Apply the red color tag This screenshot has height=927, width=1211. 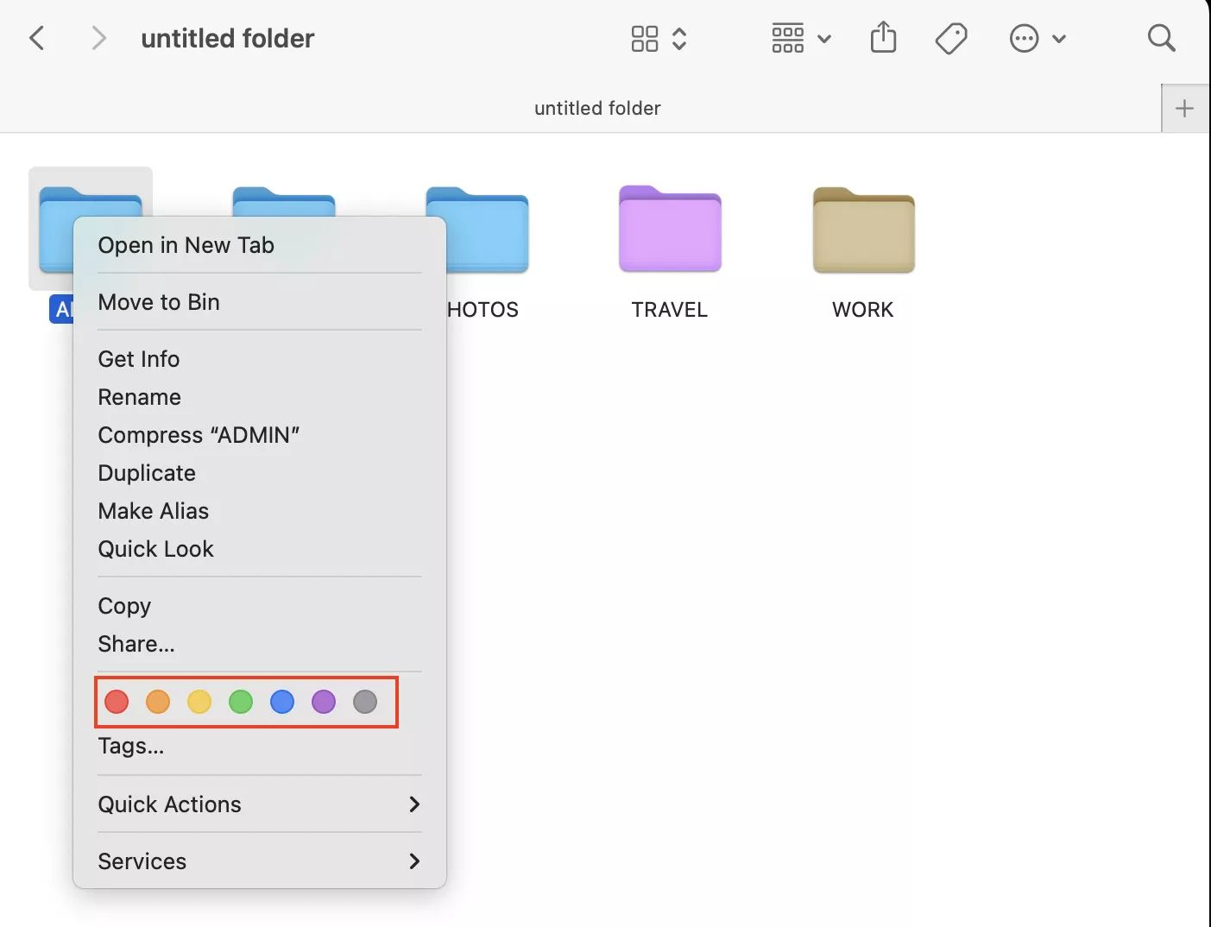pos(117,702)
